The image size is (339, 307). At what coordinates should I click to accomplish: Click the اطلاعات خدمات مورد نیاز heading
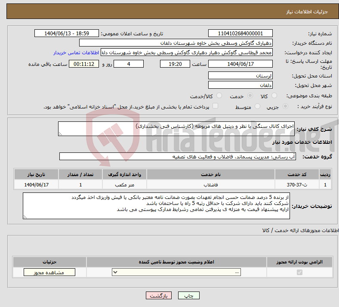(302, 142)
